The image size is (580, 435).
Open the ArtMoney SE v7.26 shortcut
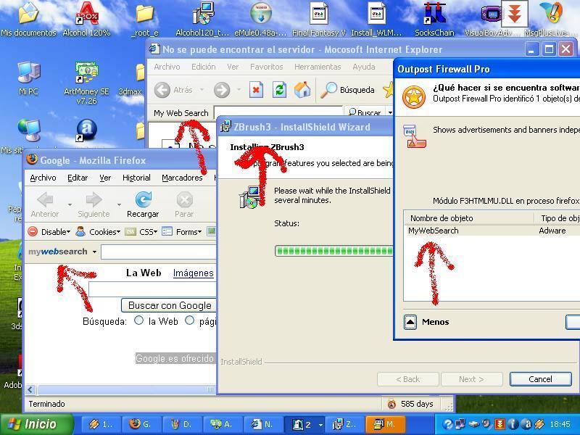tap(86, 83)
